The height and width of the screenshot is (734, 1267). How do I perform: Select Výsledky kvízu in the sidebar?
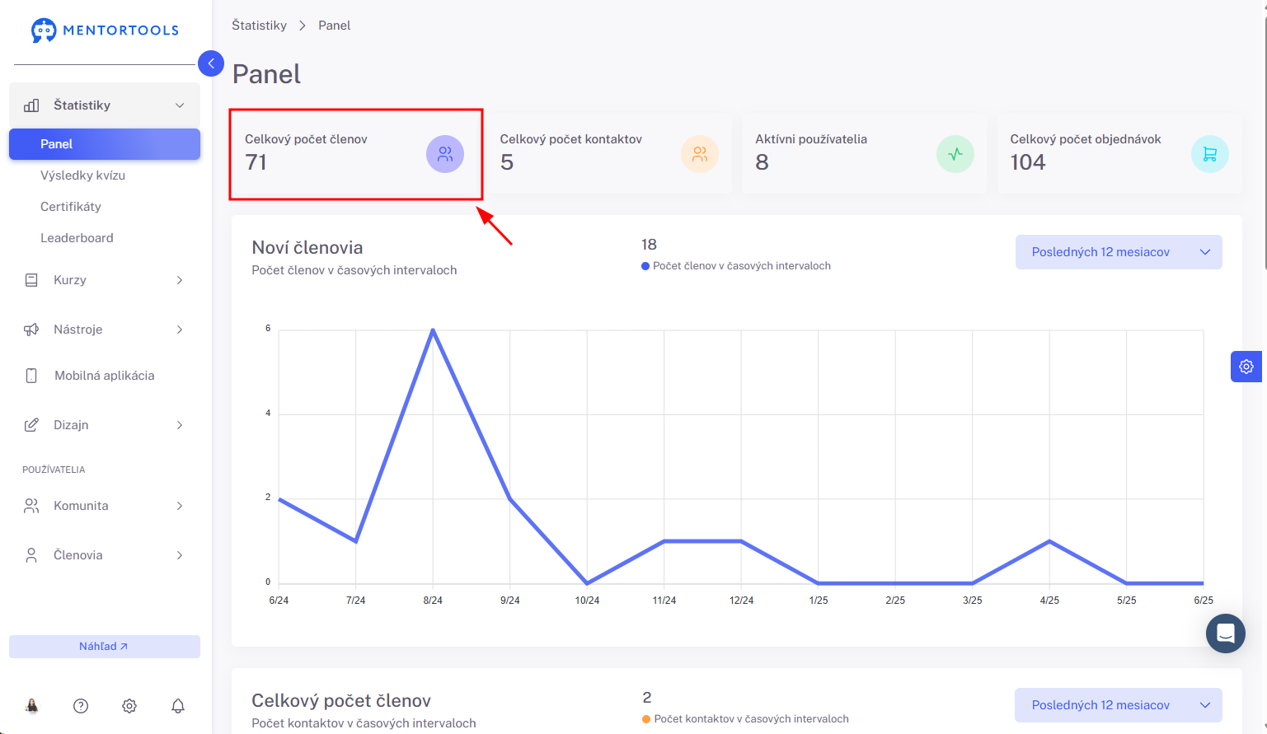[82, 175]
